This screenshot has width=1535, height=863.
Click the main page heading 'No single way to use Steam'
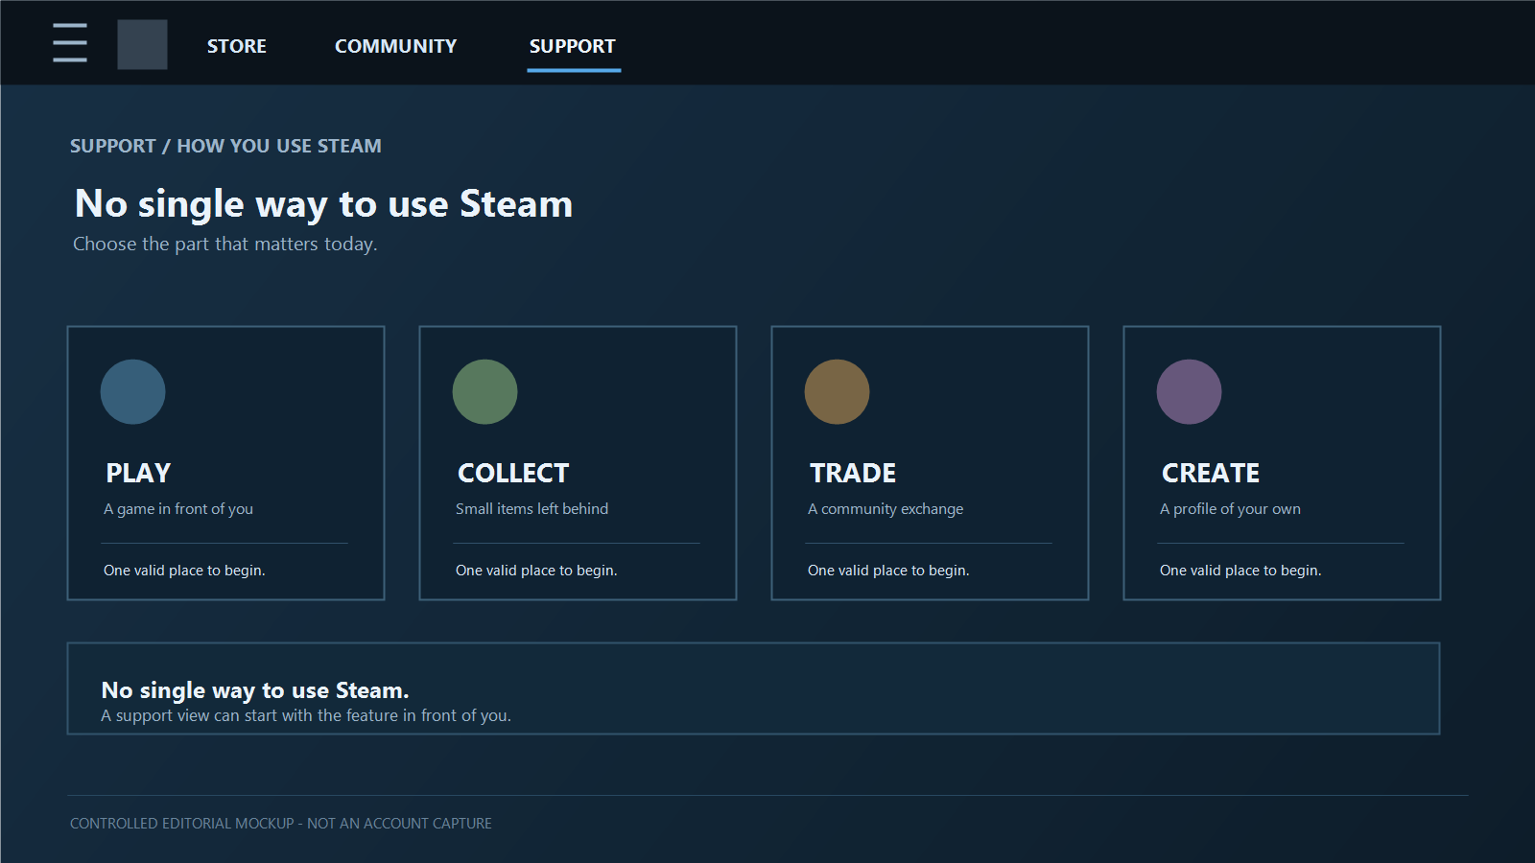(323, 204)
